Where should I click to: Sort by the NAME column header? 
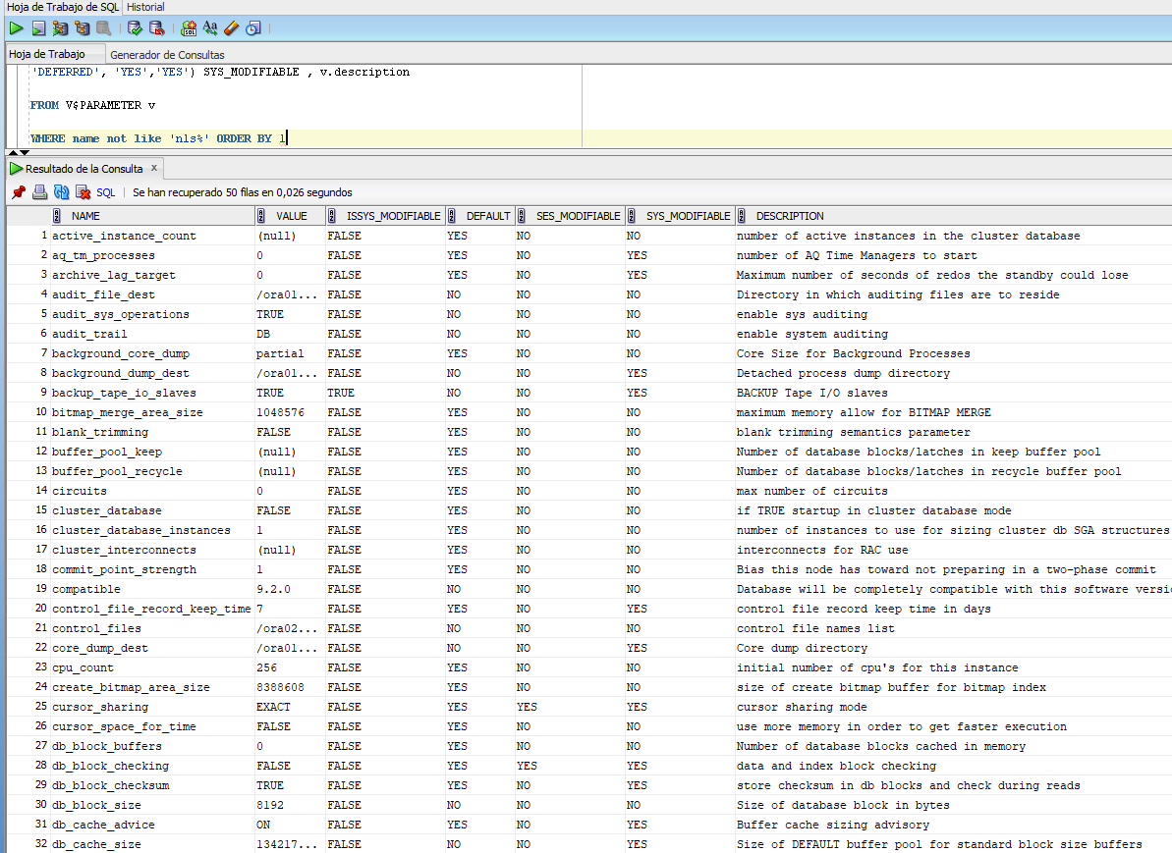85,216
